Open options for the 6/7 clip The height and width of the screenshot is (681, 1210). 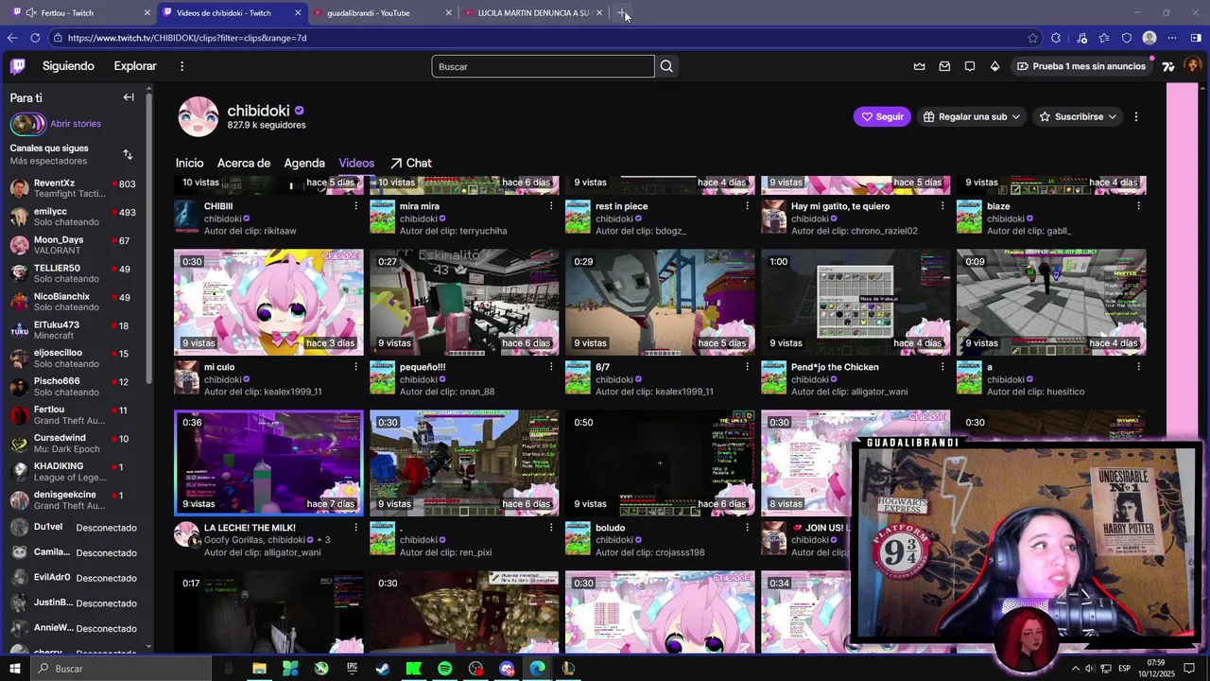coord(747,367)
